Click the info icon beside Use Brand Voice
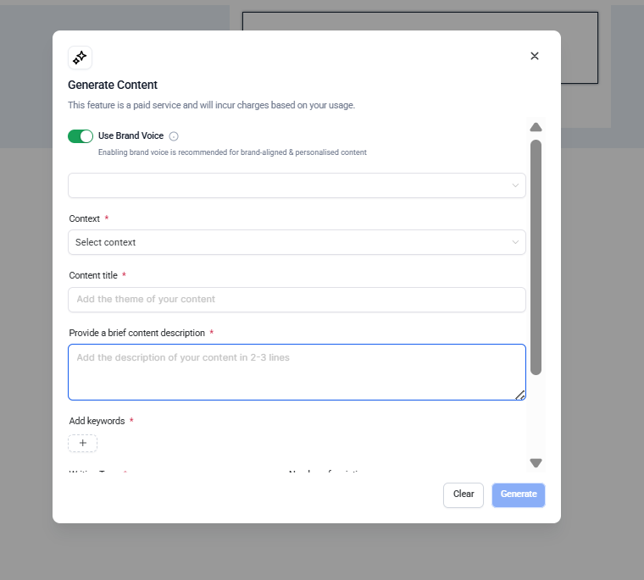Image resolution: width=644 pixels, height=580 pixels. [174, 136]
